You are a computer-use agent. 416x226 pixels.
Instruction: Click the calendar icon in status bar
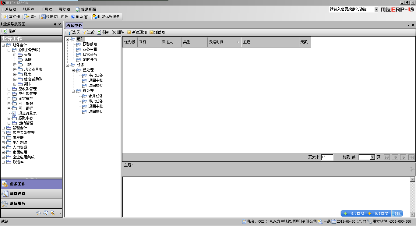[x=333, y=222]
